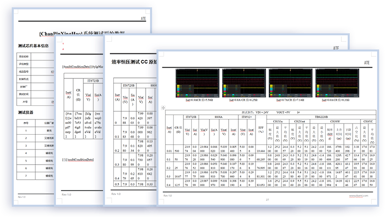Viewport: 385px width, 217px height.
Task: Click test condition row 'VIN = 24V VOUT =5V'
Action: [x=271, y=112]
